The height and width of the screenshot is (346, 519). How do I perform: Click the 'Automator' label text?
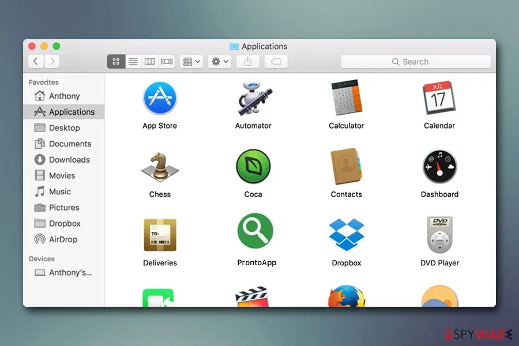coord(253,126)
